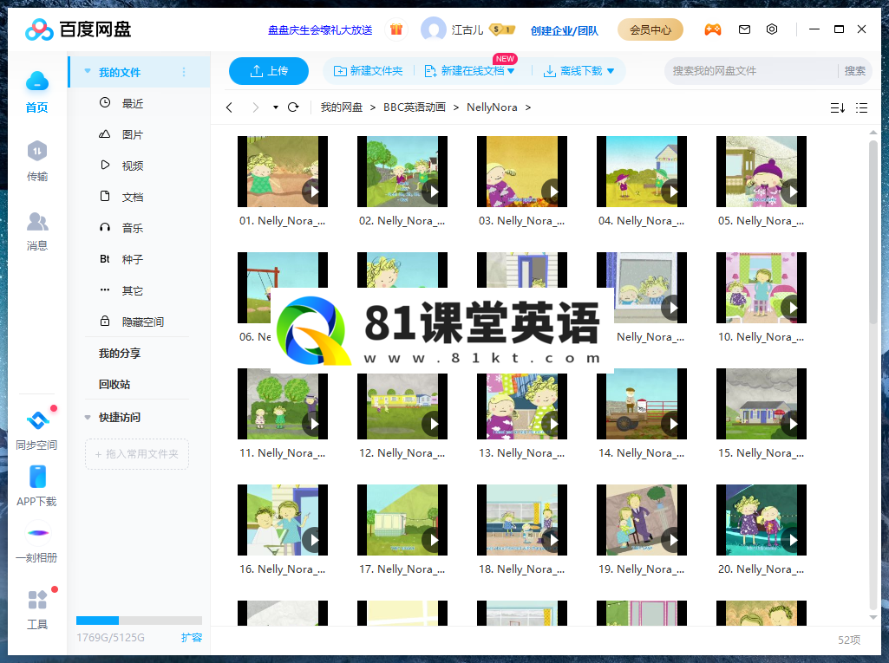The width and height of the screenshot is (889, 663).
Task: Select 图片 in the file categories
Action: click(x=133, y=134)
